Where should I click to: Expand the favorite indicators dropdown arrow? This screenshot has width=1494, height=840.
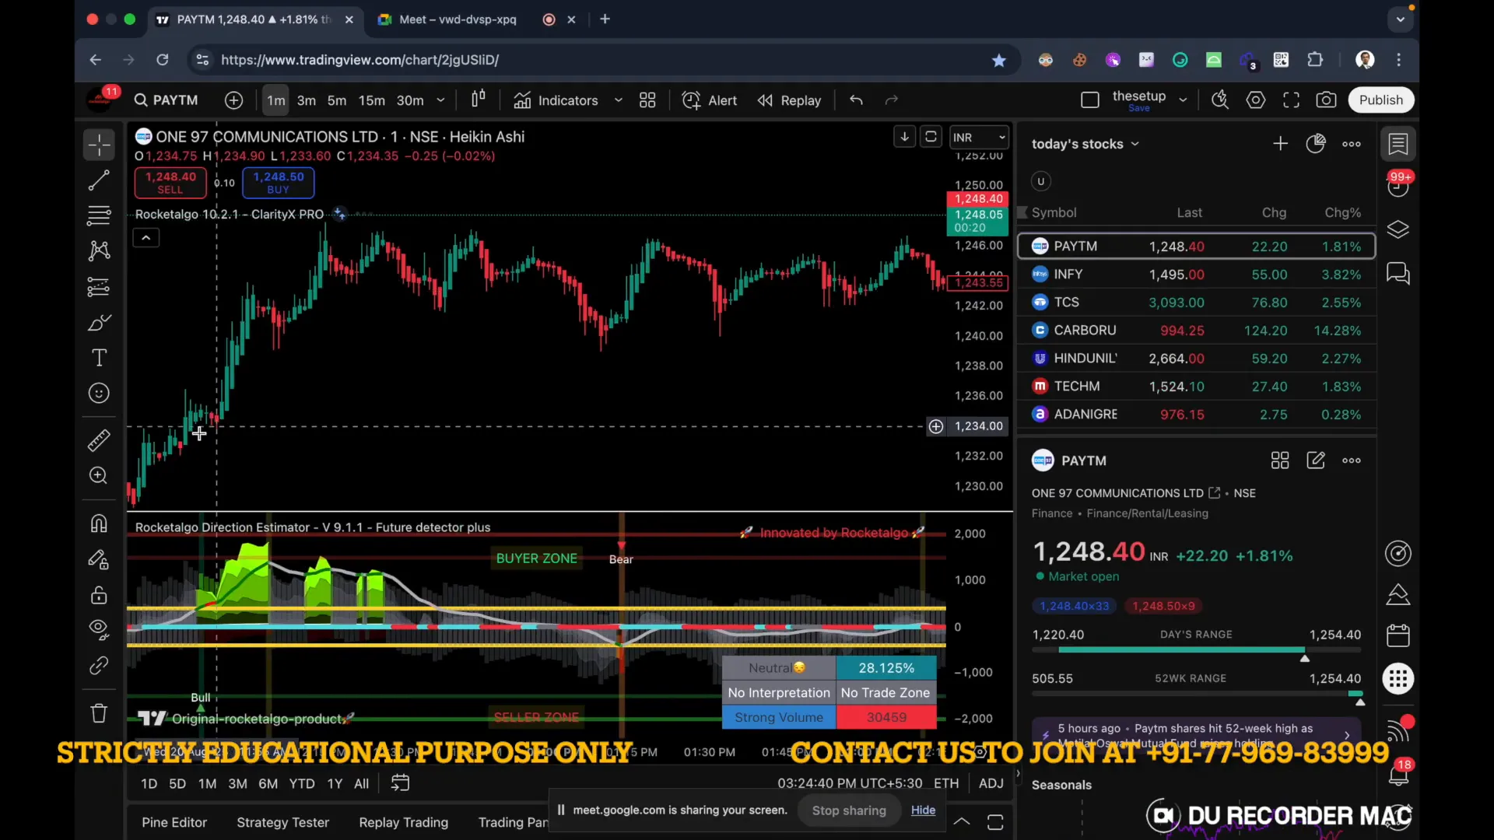tap(619, 100)
